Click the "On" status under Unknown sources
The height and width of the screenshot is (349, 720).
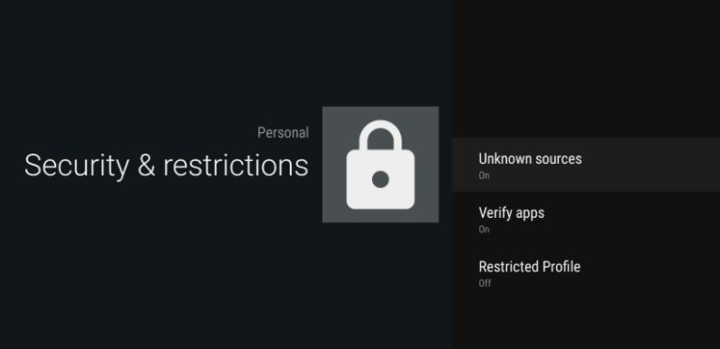point(484,175)
